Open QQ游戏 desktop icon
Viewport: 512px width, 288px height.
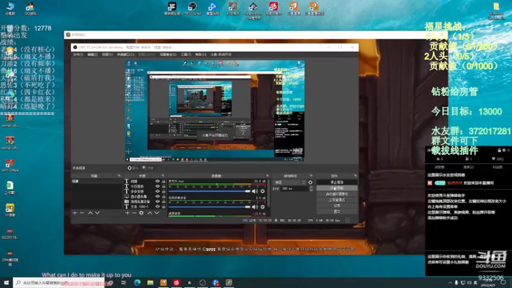(30, 8)
